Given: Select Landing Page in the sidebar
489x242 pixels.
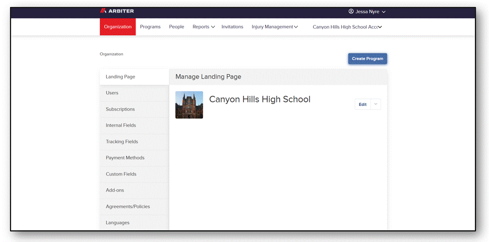Looking at the screenshot, I should (x=135, y=77).
